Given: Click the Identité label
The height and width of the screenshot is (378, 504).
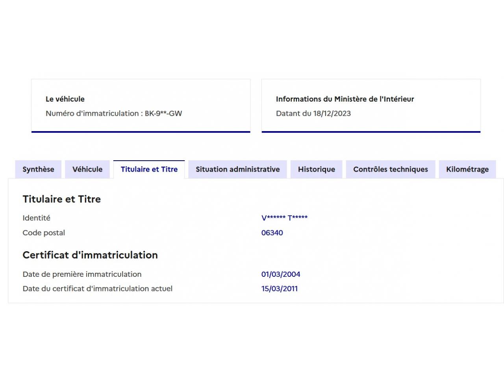Looking at the screenshot, I should coord(36,218).
